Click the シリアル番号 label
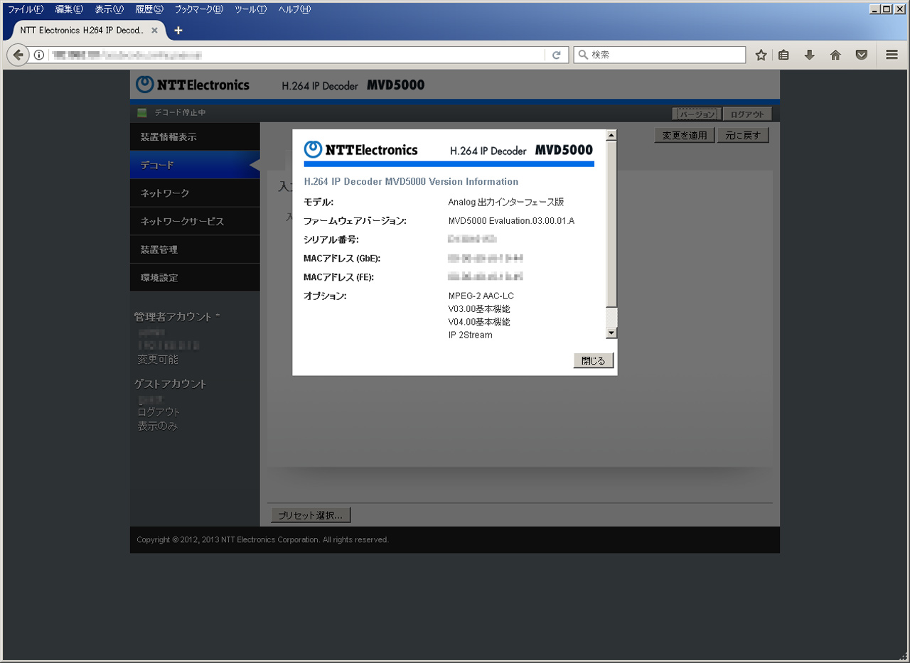 [x=331, y=239]
